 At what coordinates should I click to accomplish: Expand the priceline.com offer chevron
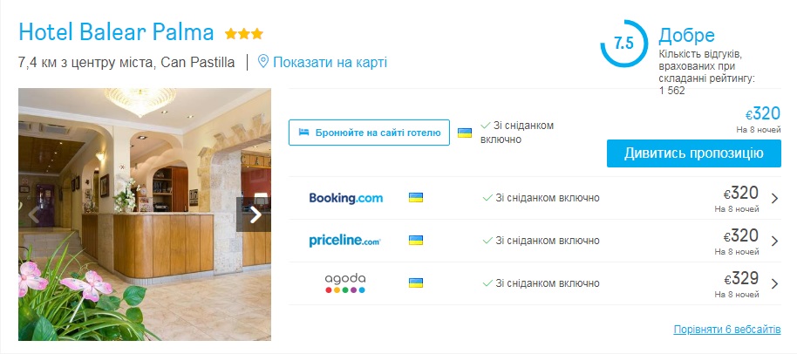[774, 241]
